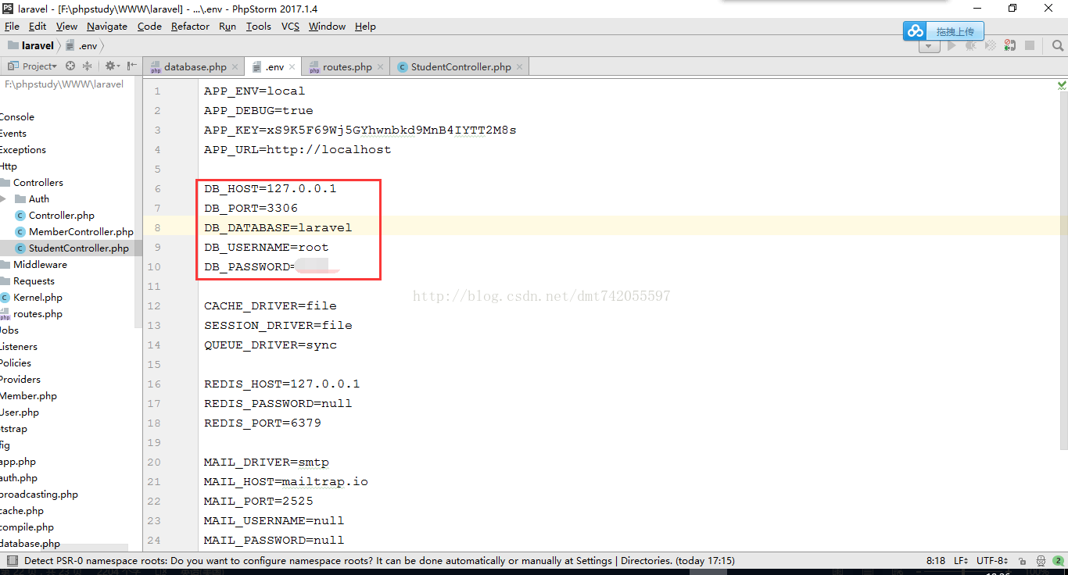
Task: Select the Controllers folder in tree
Action: coord(38,183)
